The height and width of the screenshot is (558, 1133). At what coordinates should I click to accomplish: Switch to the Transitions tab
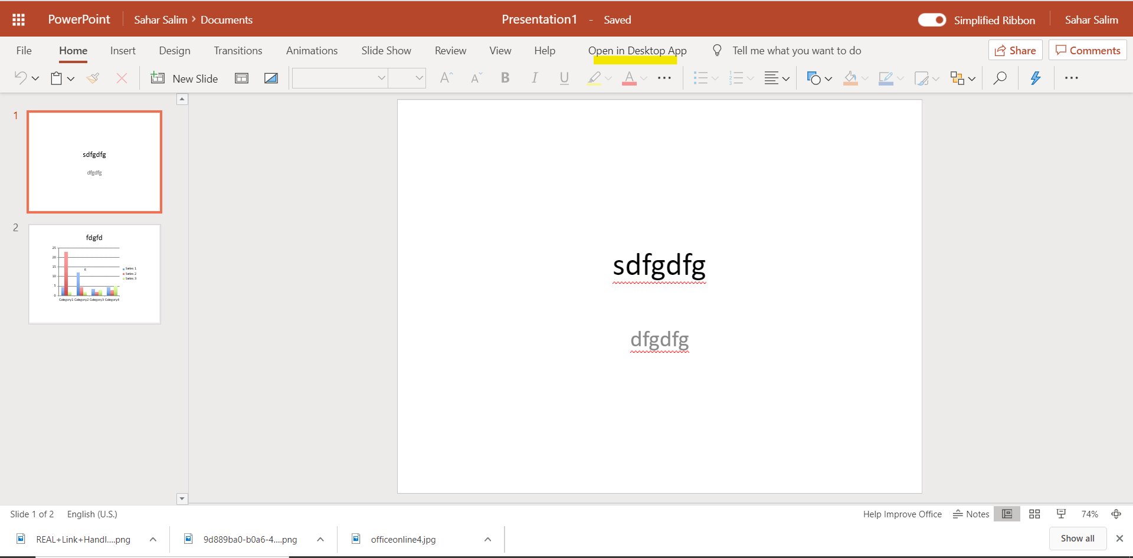tap(238, 51)
